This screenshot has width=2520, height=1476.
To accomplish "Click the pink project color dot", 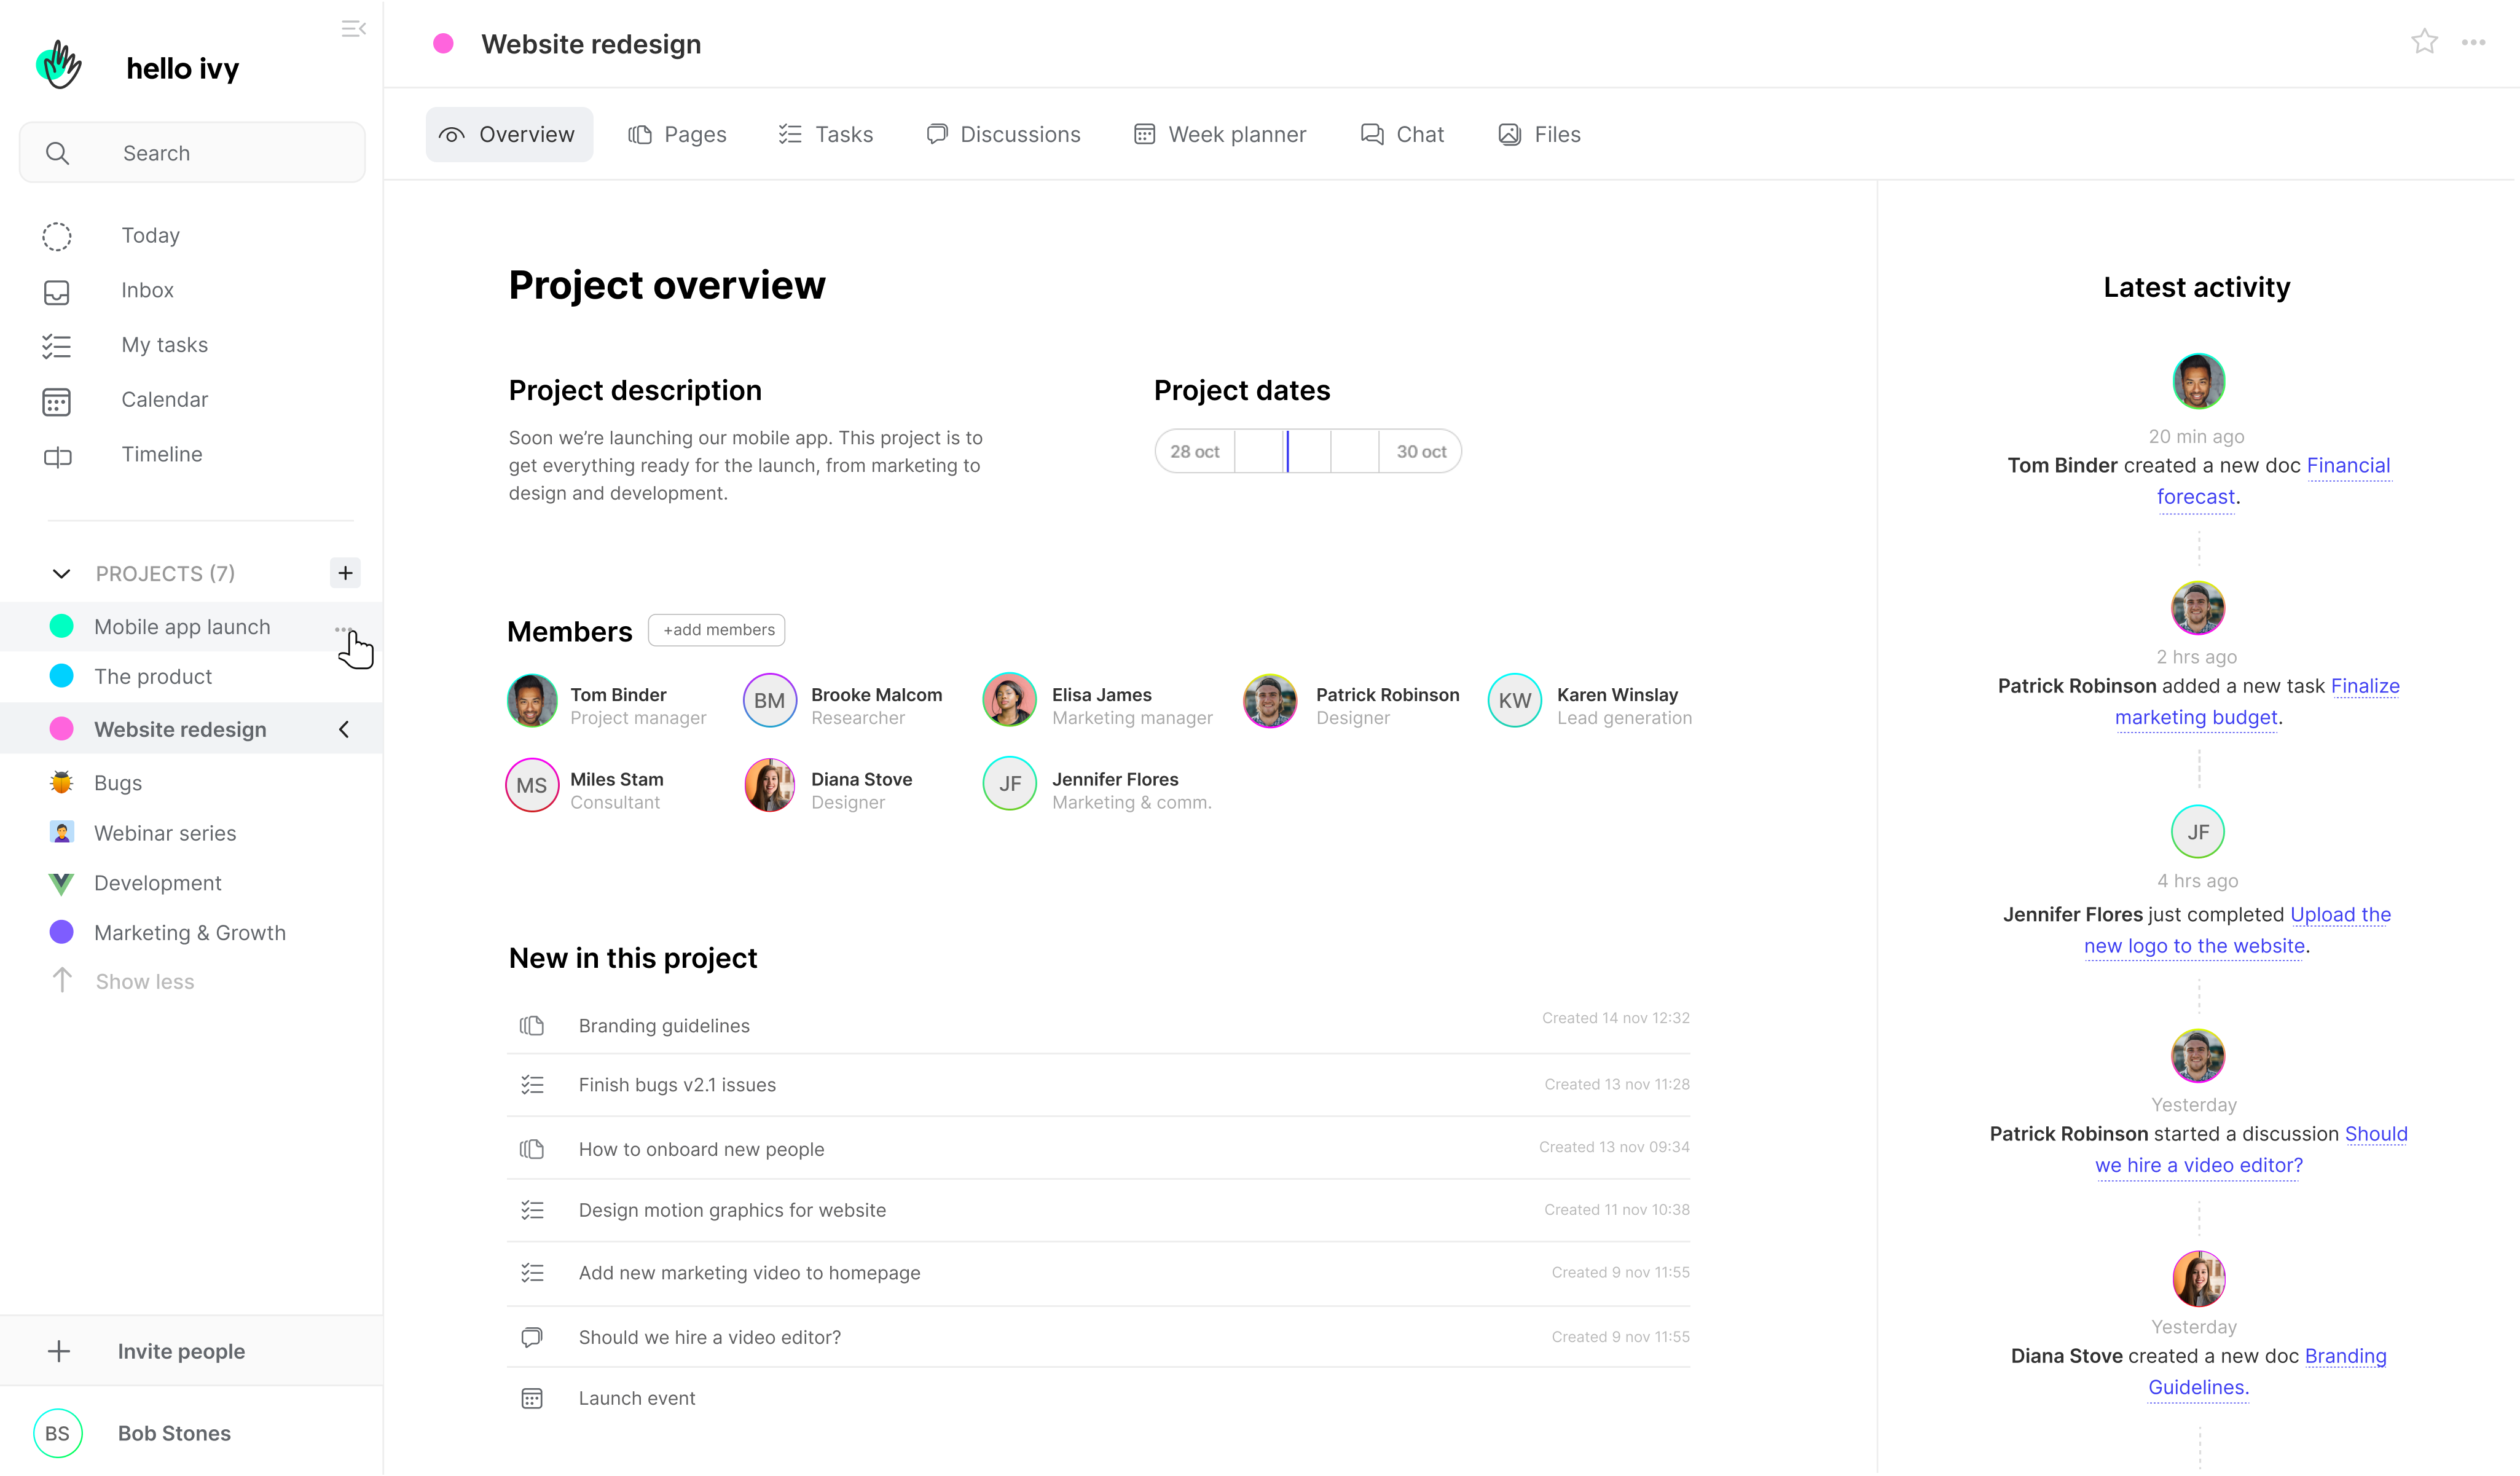I will tap(444, 42).
